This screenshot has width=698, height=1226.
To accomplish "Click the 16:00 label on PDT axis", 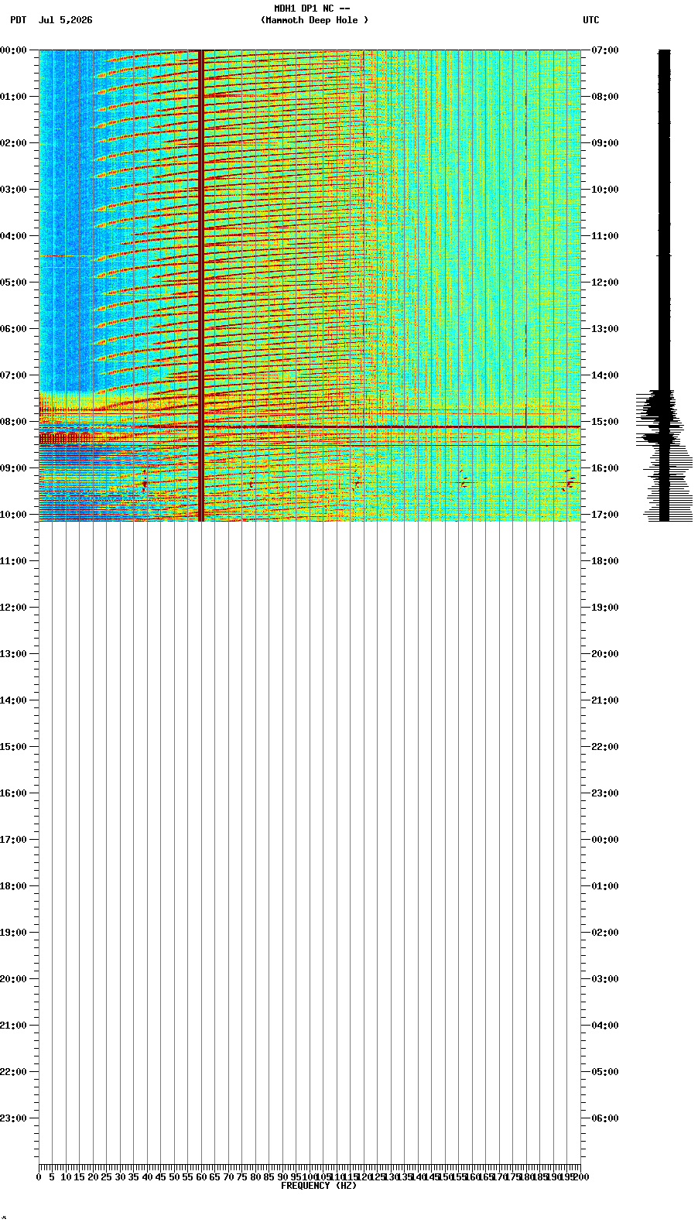I will tap(13, 793).
